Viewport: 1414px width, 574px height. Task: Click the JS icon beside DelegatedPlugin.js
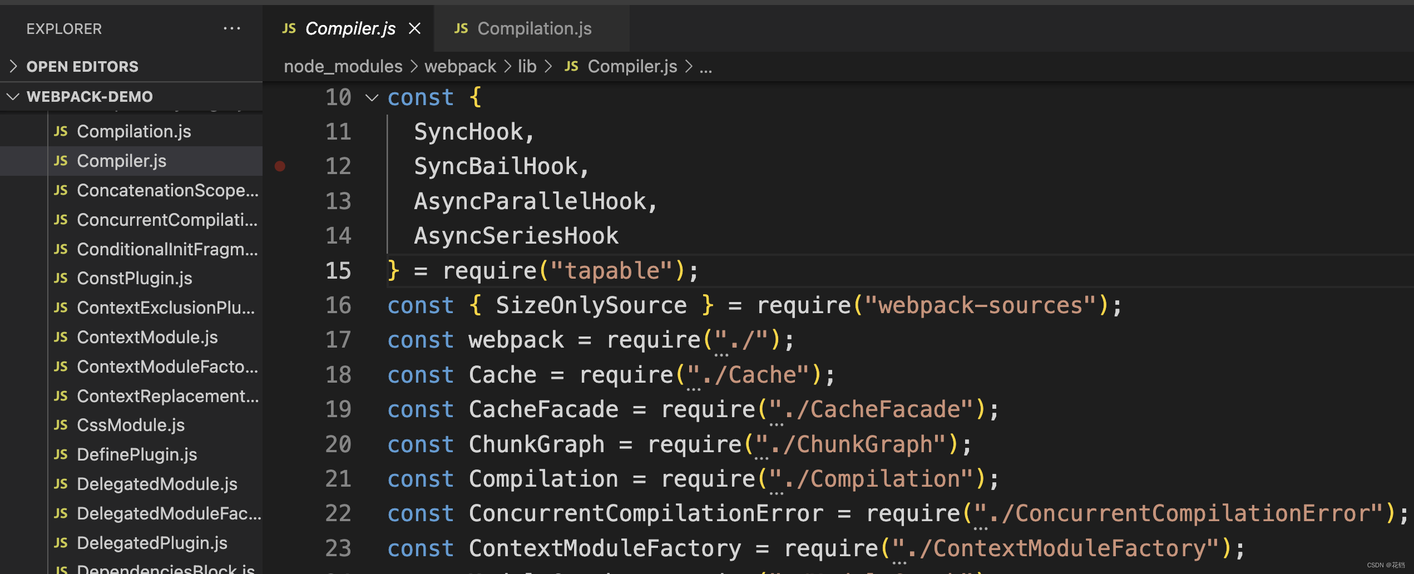point(61,543)
